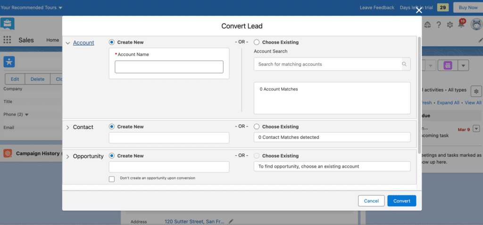Expand the Contact section chevron
This screenshot has height=225, width=483.
68,128
